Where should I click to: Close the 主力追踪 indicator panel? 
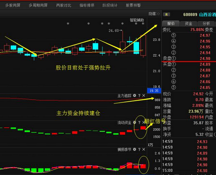coord(144,96)
